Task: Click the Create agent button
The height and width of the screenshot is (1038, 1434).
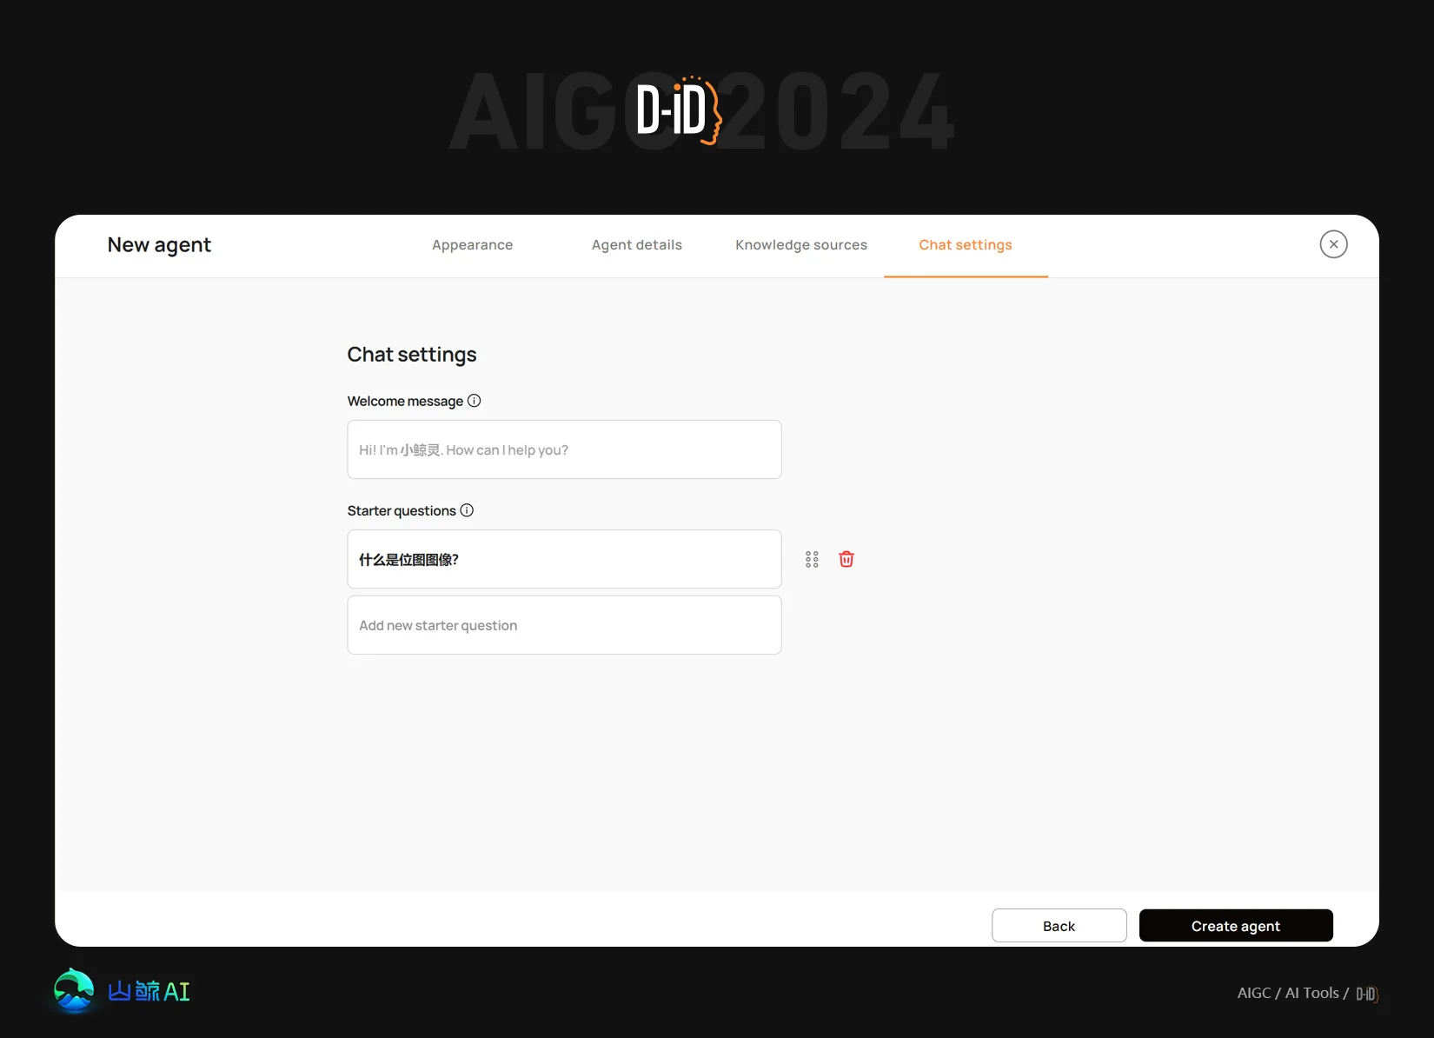Action: 1235,926
